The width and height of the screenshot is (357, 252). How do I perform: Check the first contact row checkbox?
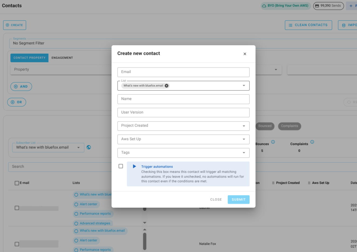click(17, 208)
